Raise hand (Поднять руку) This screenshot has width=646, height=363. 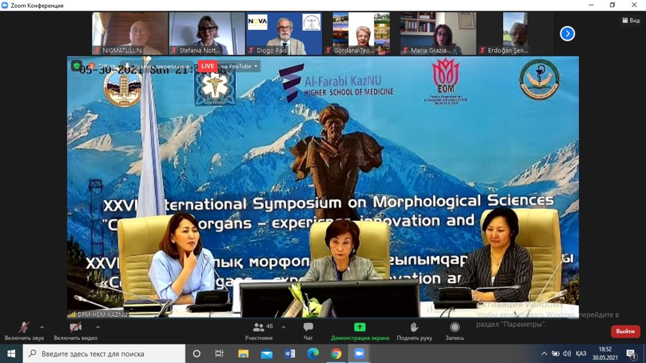click(414, 331)
